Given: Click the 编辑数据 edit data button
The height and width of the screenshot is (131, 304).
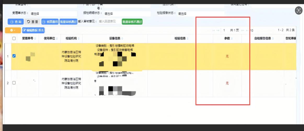Looking at the screenshot, I should tap(33, 30).
